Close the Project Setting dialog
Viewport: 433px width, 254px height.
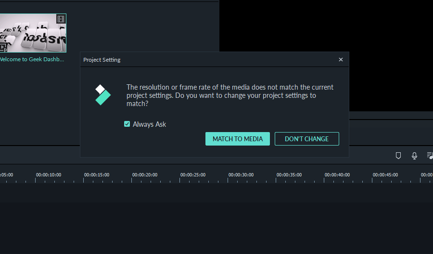(341, 59)
